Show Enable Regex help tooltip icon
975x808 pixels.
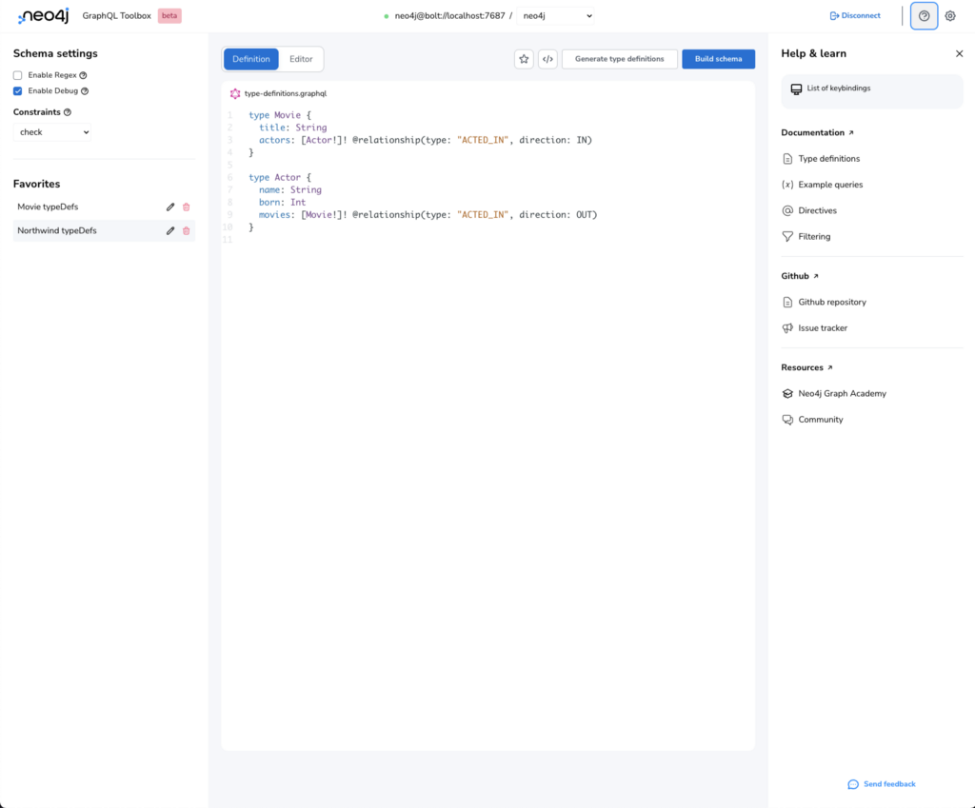(x=84, y=75)
